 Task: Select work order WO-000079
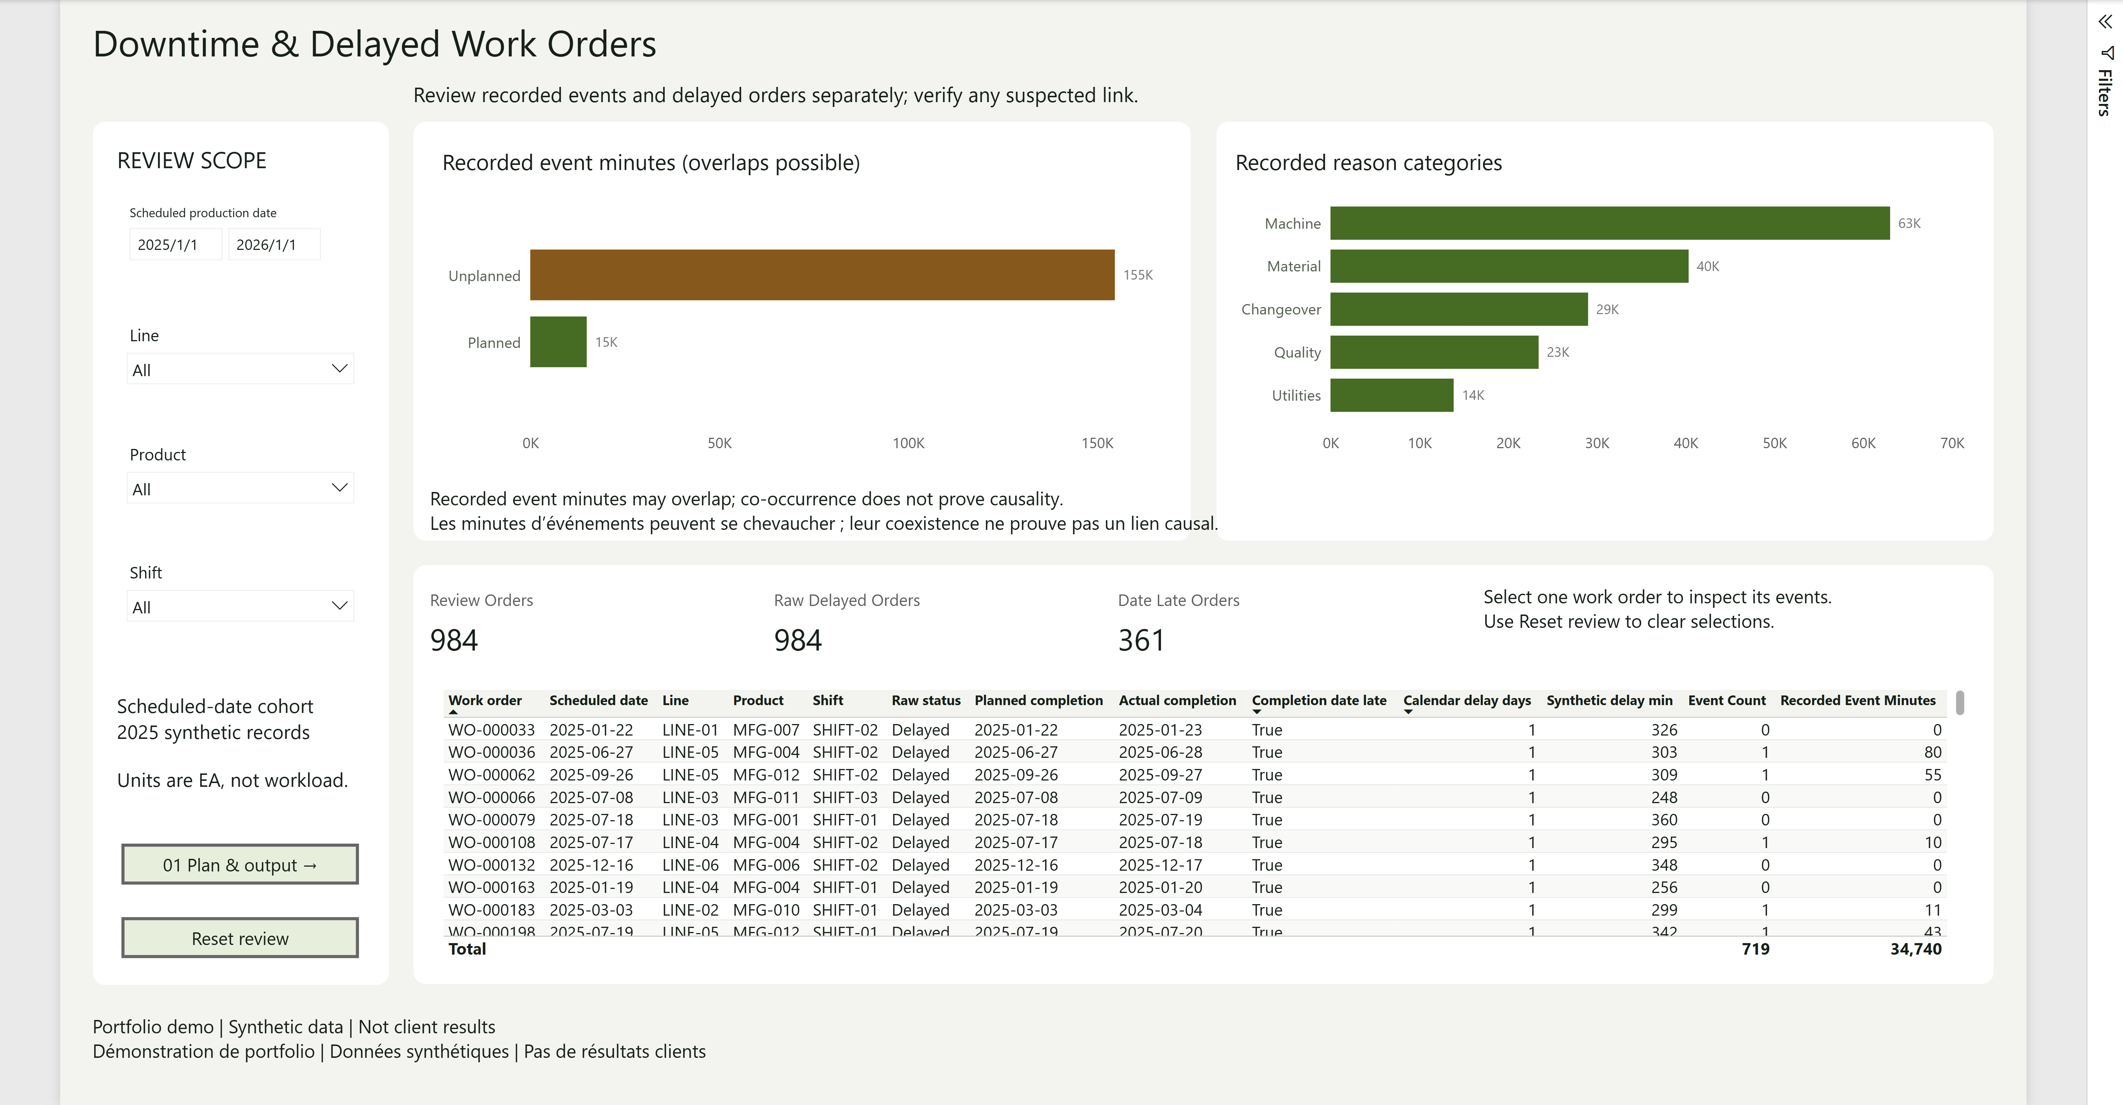491,820
